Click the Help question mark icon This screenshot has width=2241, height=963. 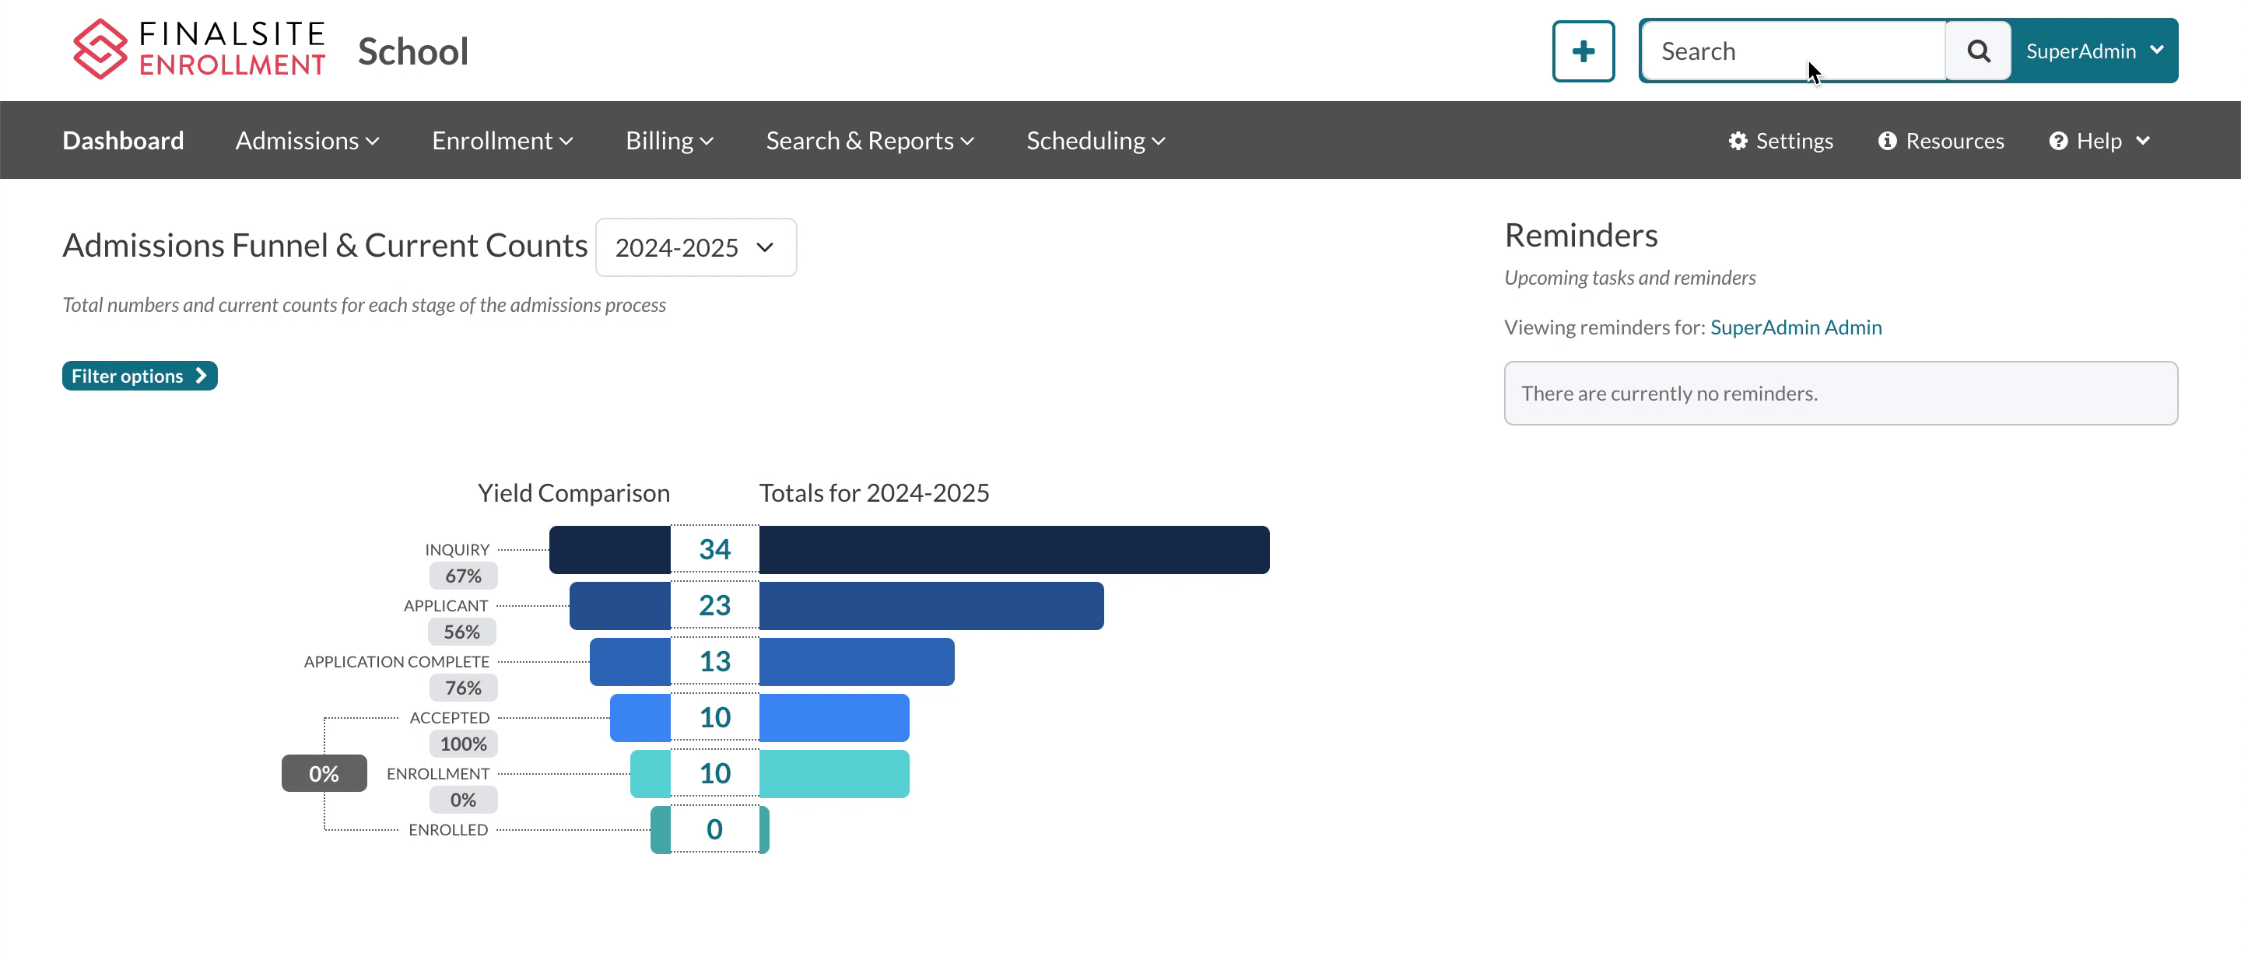coord(2057,141)
